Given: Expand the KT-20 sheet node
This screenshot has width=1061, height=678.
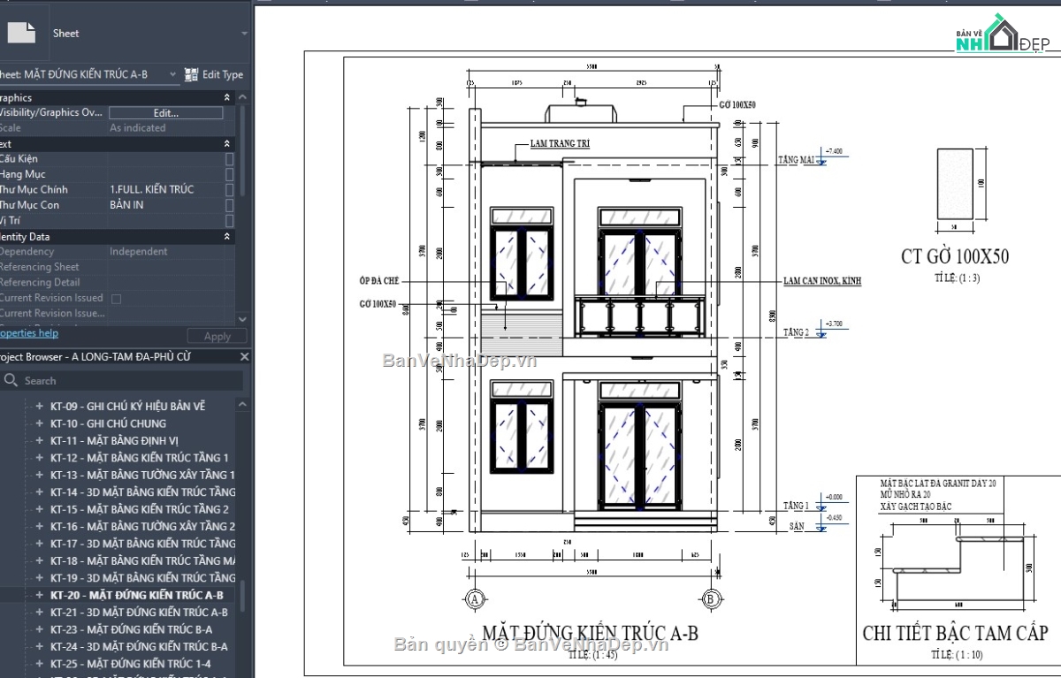Looking at the screenshot, I should click(x=39, y=595).
